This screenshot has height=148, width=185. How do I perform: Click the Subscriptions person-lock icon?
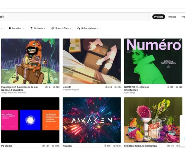coord(79,28)
